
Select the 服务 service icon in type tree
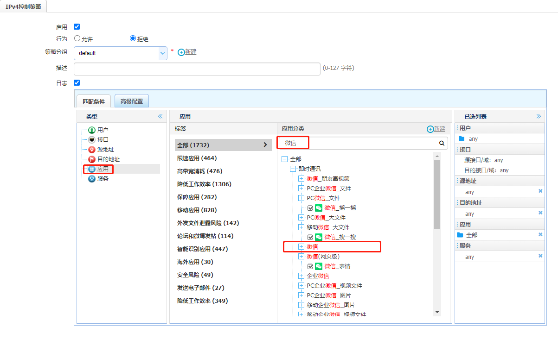pyautogui.click(x=92, y=179)
